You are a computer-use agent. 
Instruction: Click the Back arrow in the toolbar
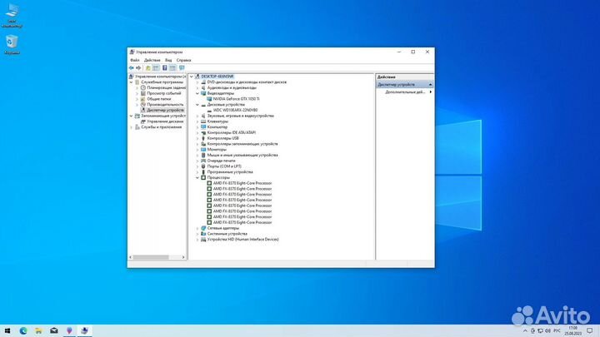point(132,67)
